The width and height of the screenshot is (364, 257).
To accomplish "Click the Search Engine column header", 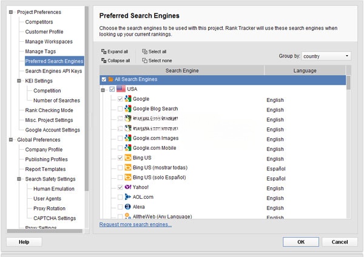I will pyautogui.click(x=182, y=70).
